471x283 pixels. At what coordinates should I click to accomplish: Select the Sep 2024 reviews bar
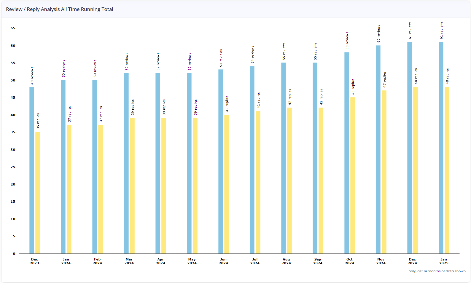click(x=315, y=158)
